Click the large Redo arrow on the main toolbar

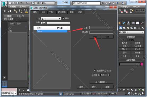tap(10, 11)
